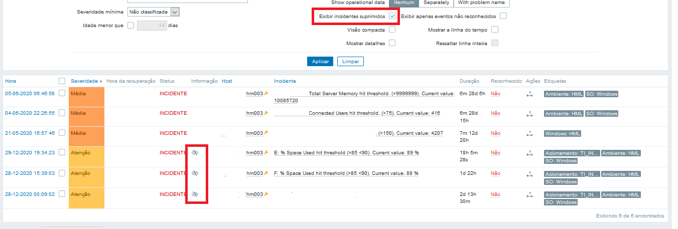The height and width of the screenshot is (229, 678).
Task: Click wrench icon beside host in Total Server Memory row
Action: [266, 93]
